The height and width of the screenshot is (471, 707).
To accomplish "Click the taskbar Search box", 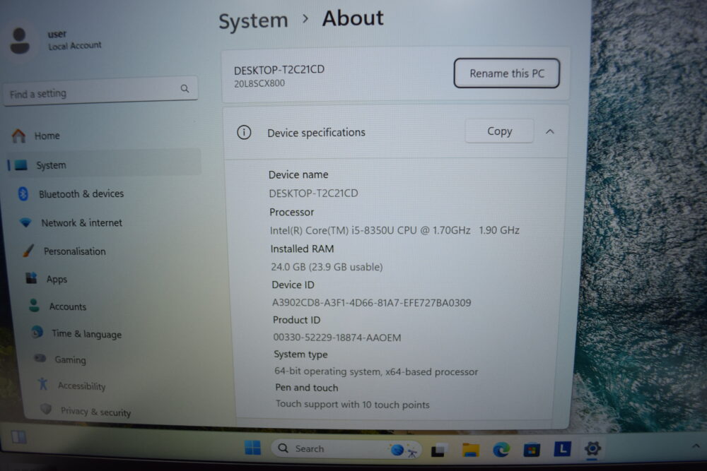I will coord(346,448).
